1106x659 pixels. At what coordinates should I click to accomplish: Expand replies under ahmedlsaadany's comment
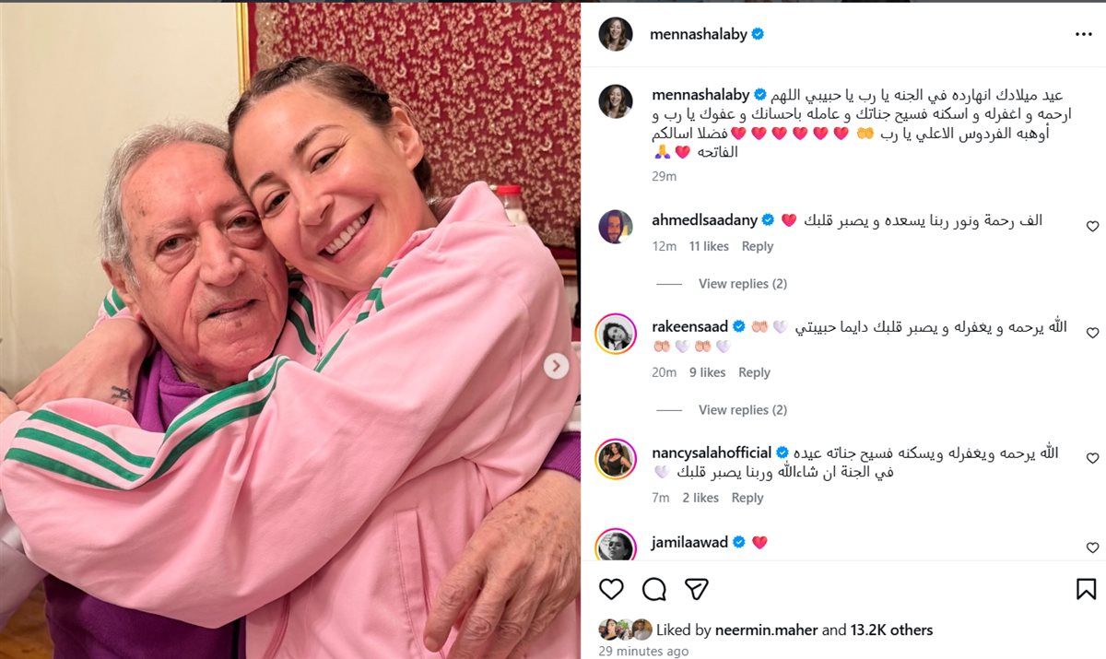[x=743, y=284]
